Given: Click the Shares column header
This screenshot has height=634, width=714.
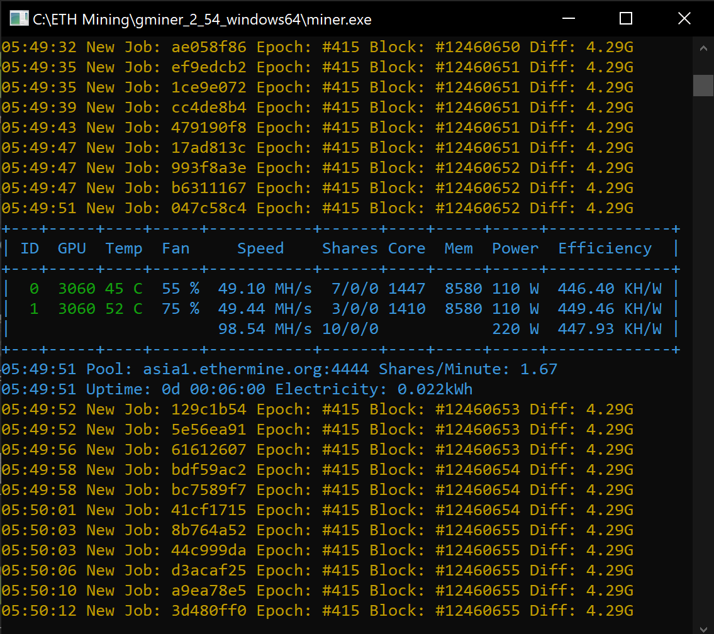Looking at the screenshot, I should pyautogui.click(x=350, y=248).
